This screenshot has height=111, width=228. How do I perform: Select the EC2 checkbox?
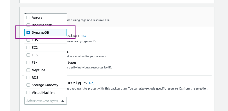pos(28,48)
